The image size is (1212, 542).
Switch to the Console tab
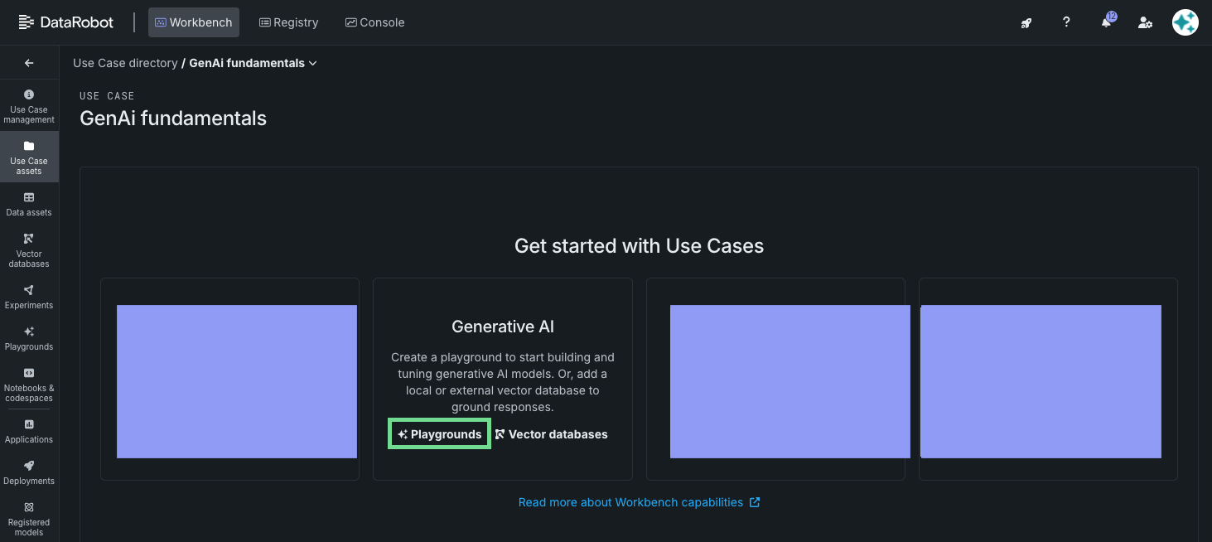point(374,22)
